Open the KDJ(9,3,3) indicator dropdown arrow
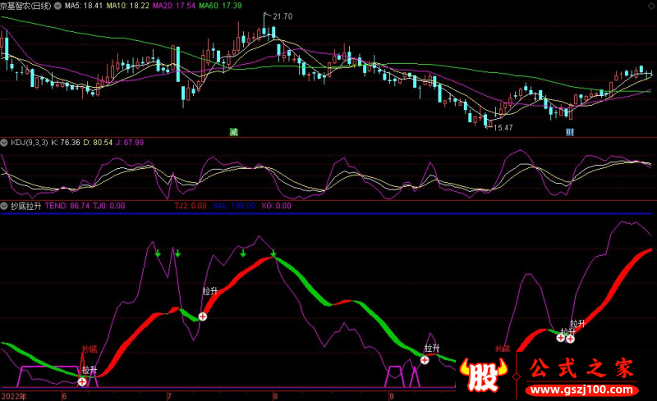The width and height of the screenshot is (657, 401). (x=4, y=143)
